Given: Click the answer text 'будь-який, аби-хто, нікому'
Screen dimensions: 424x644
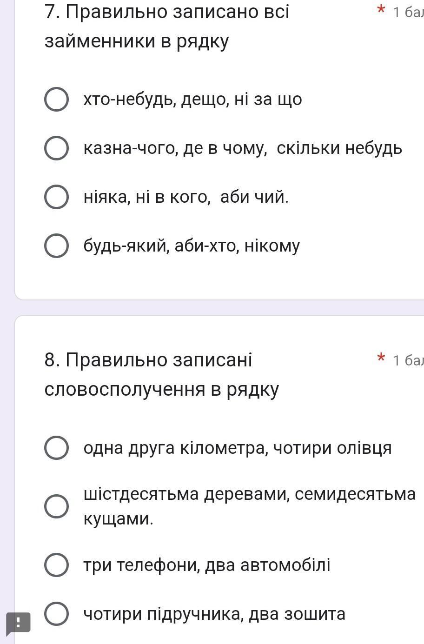Looking at the screenshot, I should pos(192,246).
